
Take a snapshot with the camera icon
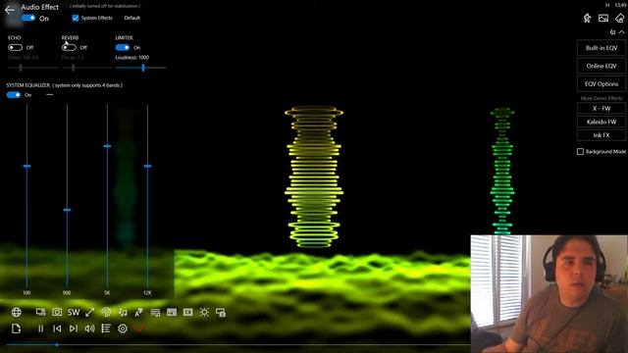pyautogui.click(x=57, y=312)
